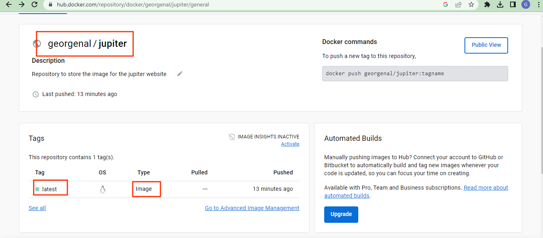
Task: Open the profile avatar labeled G
Action: [x=526, y=5]
